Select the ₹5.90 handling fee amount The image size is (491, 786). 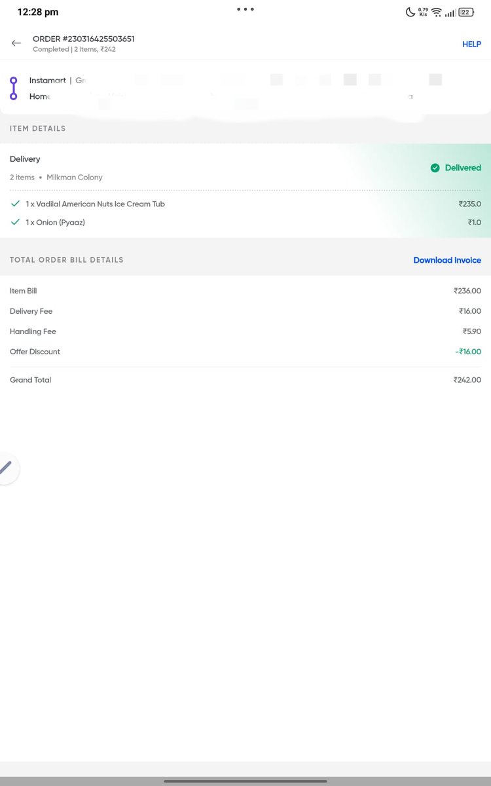(472, 331)
